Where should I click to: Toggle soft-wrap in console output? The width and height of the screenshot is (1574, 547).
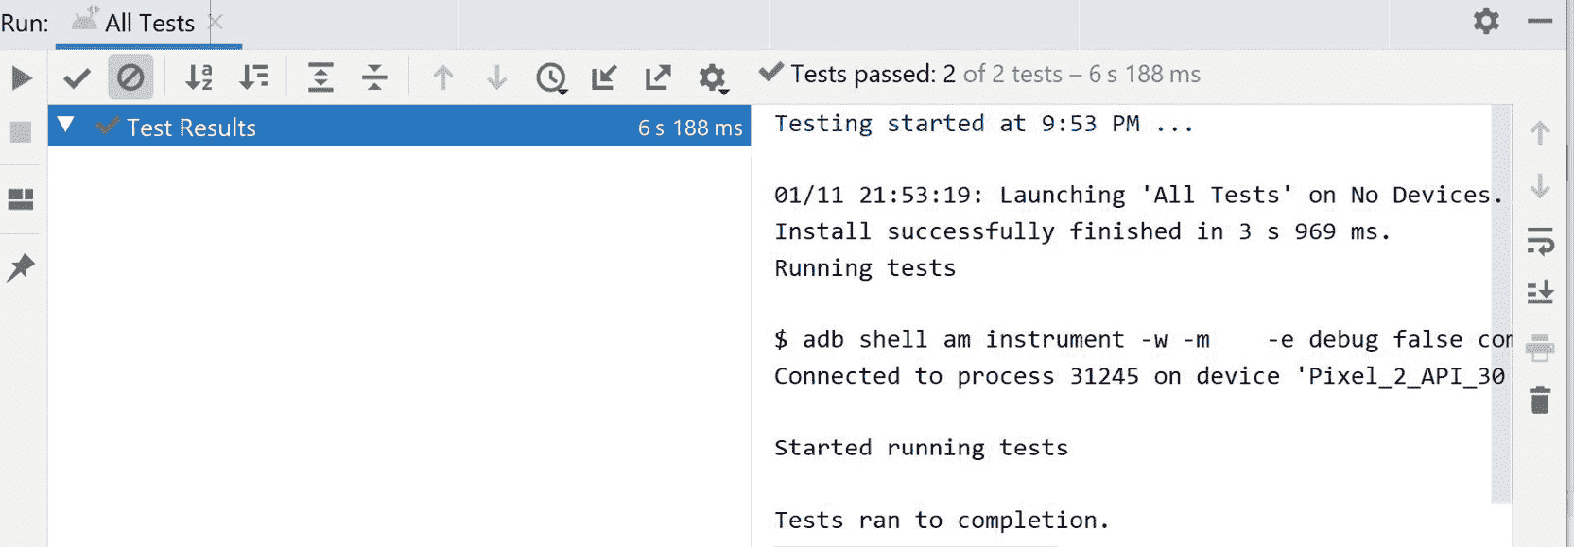(1540, 241)
